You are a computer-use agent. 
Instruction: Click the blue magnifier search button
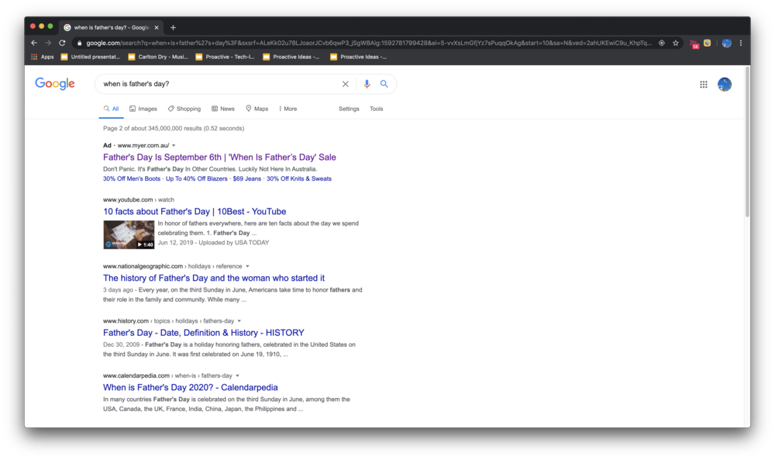pos(384,84)
